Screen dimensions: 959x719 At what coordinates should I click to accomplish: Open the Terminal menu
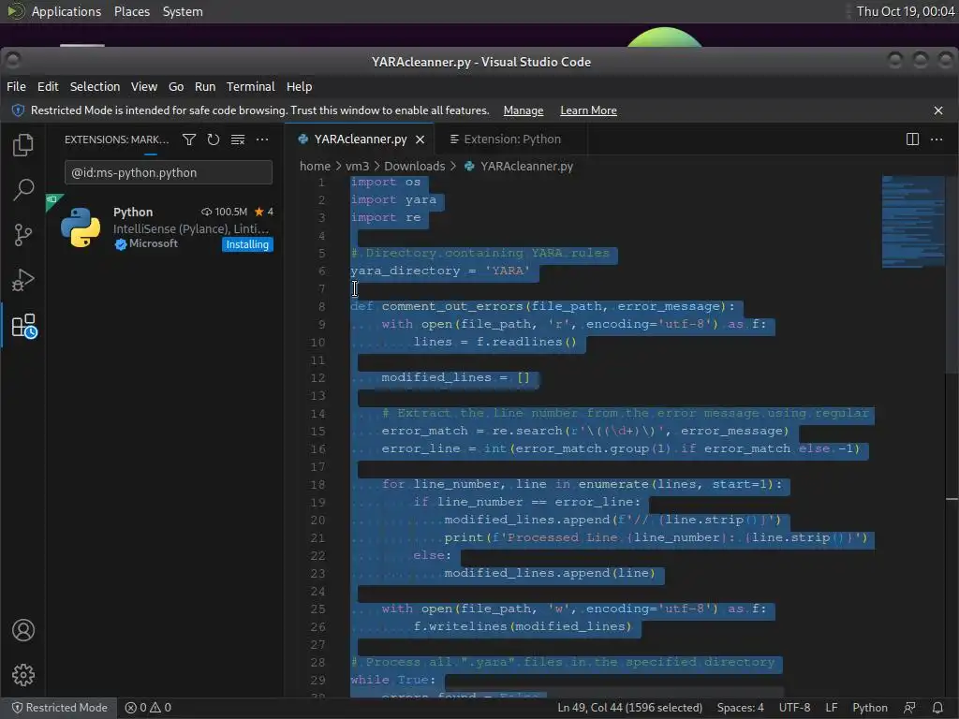point(251,87)
